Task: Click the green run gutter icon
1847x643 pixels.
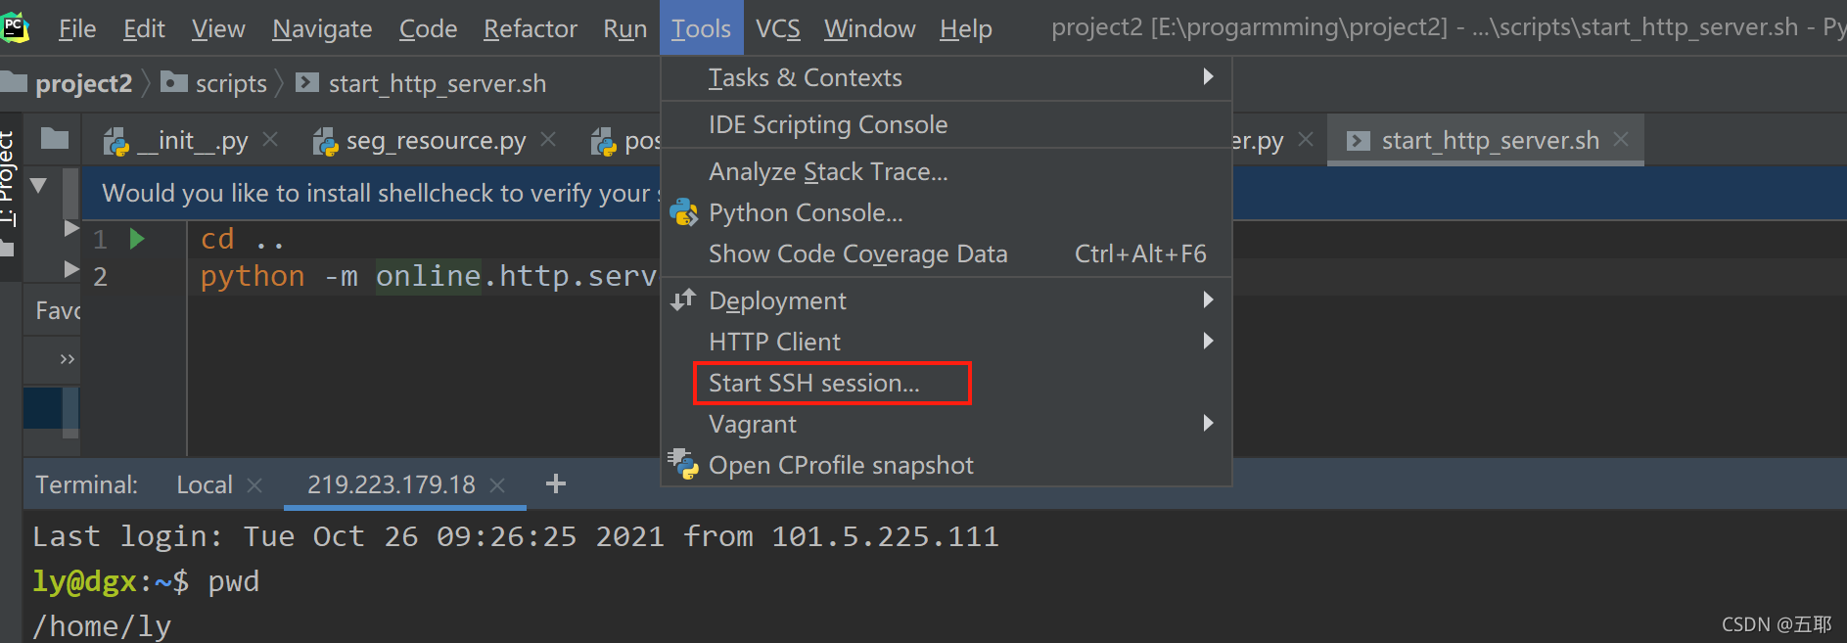Action: 137,239
